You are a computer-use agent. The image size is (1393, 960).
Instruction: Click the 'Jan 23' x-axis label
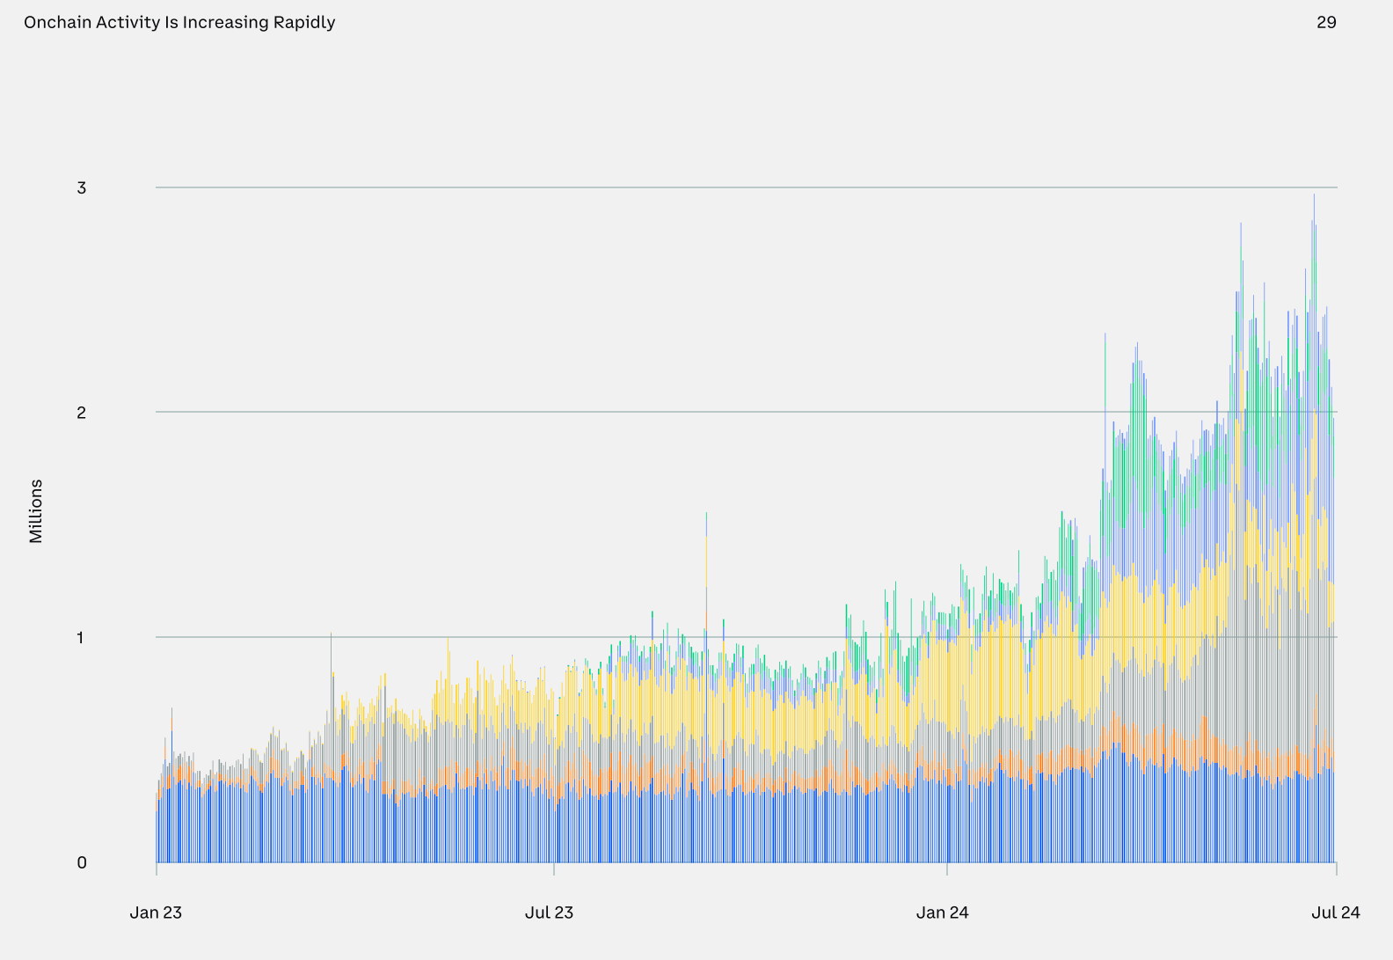(156, 912)
